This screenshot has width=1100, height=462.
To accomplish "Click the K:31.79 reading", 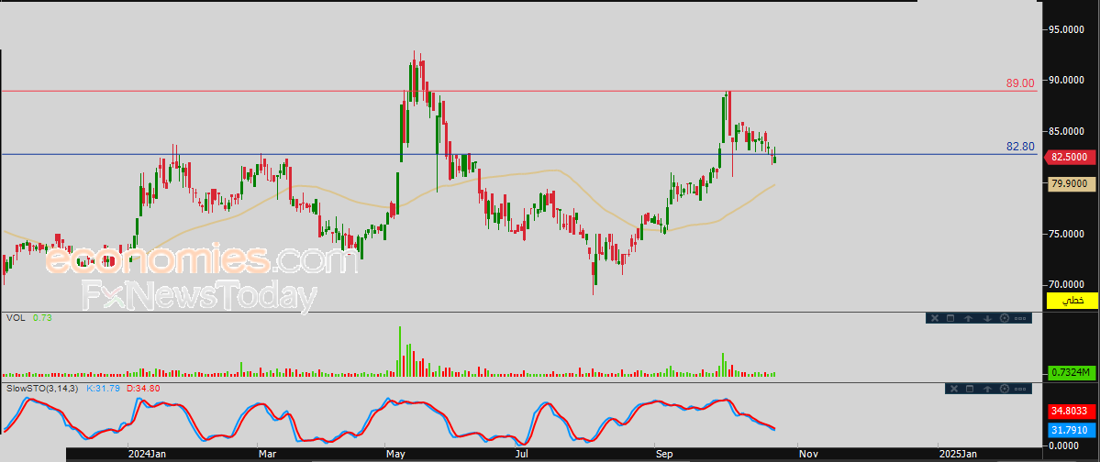I will click(x=103, y=388).
